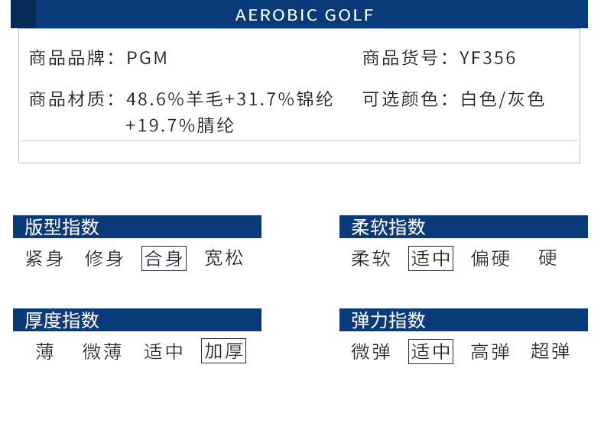The width and height of the screenshot is (604, 426).
Task: Select the 修身 fit option
Action: tap(104, 258)
